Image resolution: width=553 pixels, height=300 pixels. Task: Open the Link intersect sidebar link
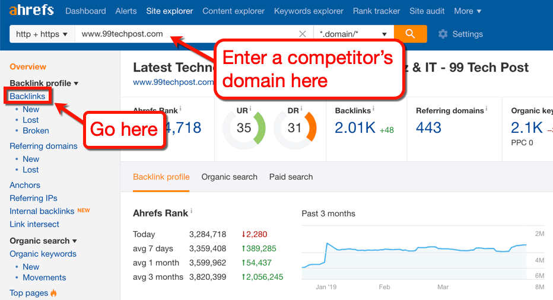click(x=34, y=224)
